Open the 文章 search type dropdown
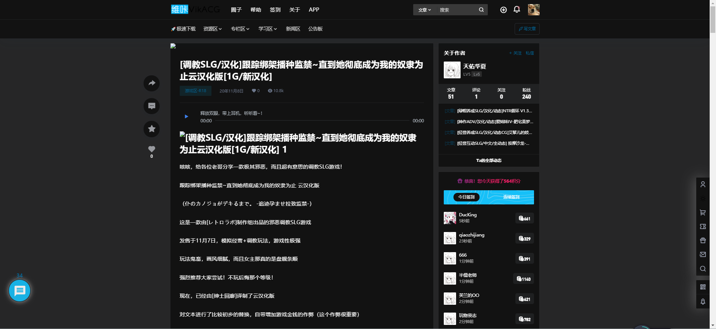Image resolution: width=716 pixels, height=329 pixels. tap(424, 10)
